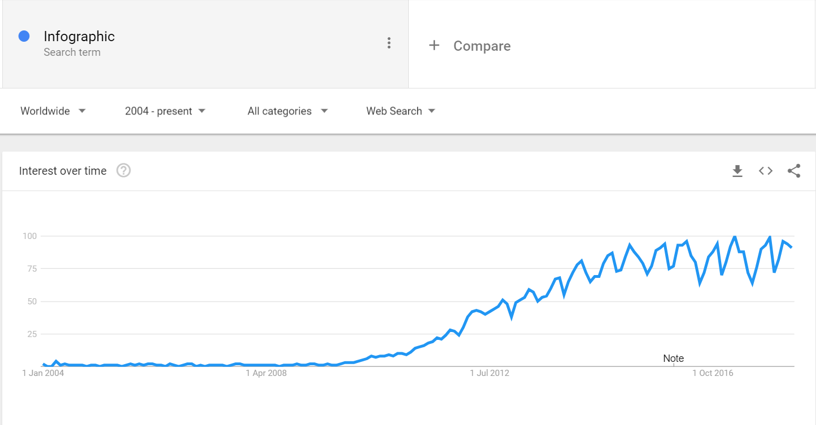The width and height of the screenshot is (816, 425).
Task: Open the 2004 - present date range dropdown
Action: pos(165,111)
